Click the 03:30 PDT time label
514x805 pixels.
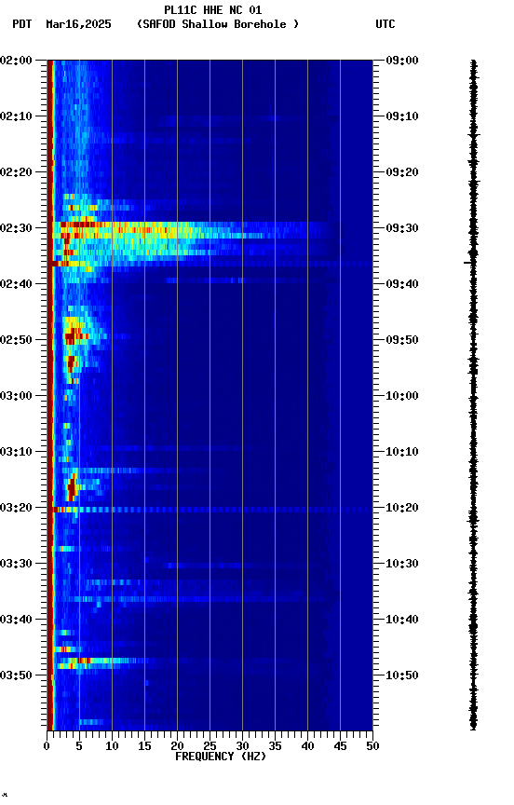16,565
